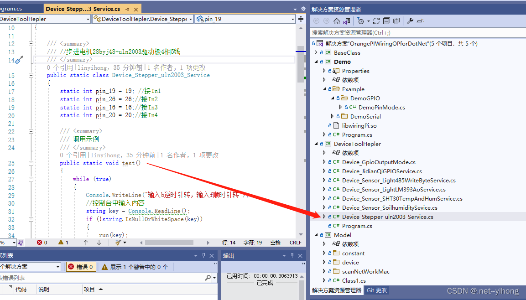The width and height of the screenshot is (526, 300).
Task: Pin the Device_Stepp...3_Service.cs tab
Action: pos(127,9)
